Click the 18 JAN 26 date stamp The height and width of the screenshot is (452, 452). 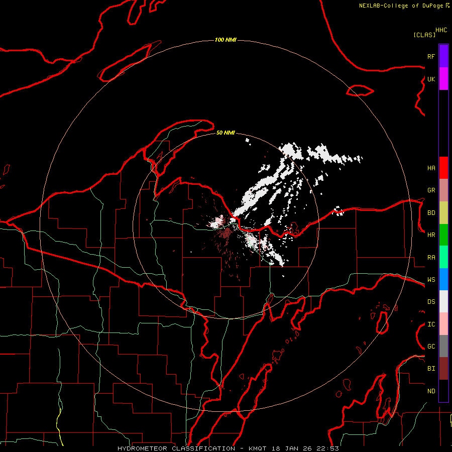tap(291, 448)
